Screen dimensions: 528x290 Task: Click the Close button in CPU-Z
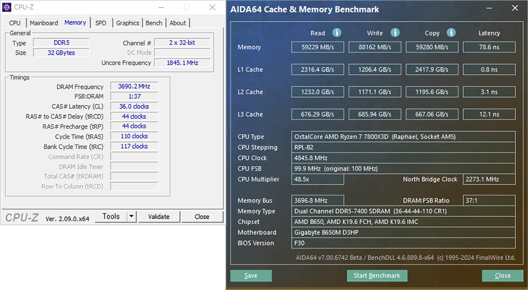tap(202, 217)
